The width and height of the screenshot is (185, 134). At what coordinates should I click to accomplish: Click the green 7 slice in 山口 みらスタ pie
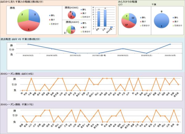127,17
